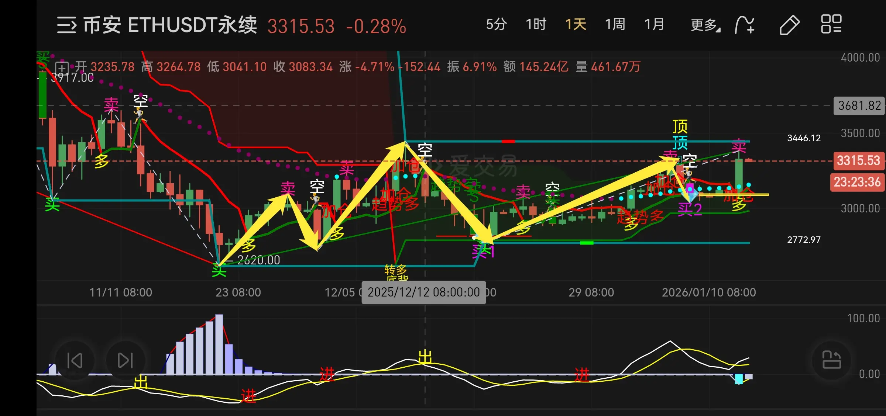Image resolution: width=886 pixels, height=416 pixels.
Task: Step to next candle button
Action: [125, 360]
